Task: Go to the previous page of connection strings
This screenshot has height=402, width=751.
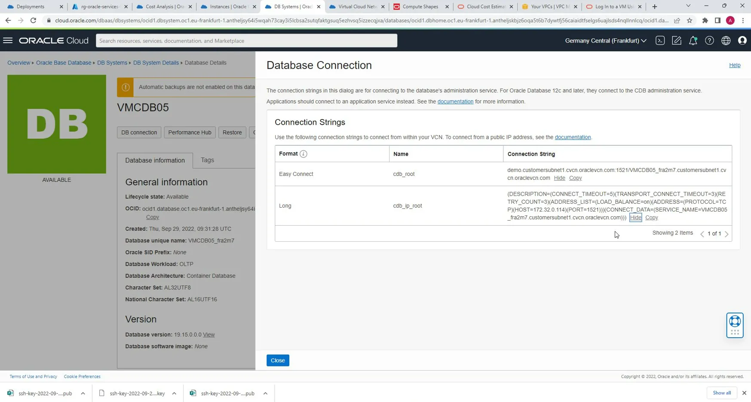Action: click(x=702, y=234)
